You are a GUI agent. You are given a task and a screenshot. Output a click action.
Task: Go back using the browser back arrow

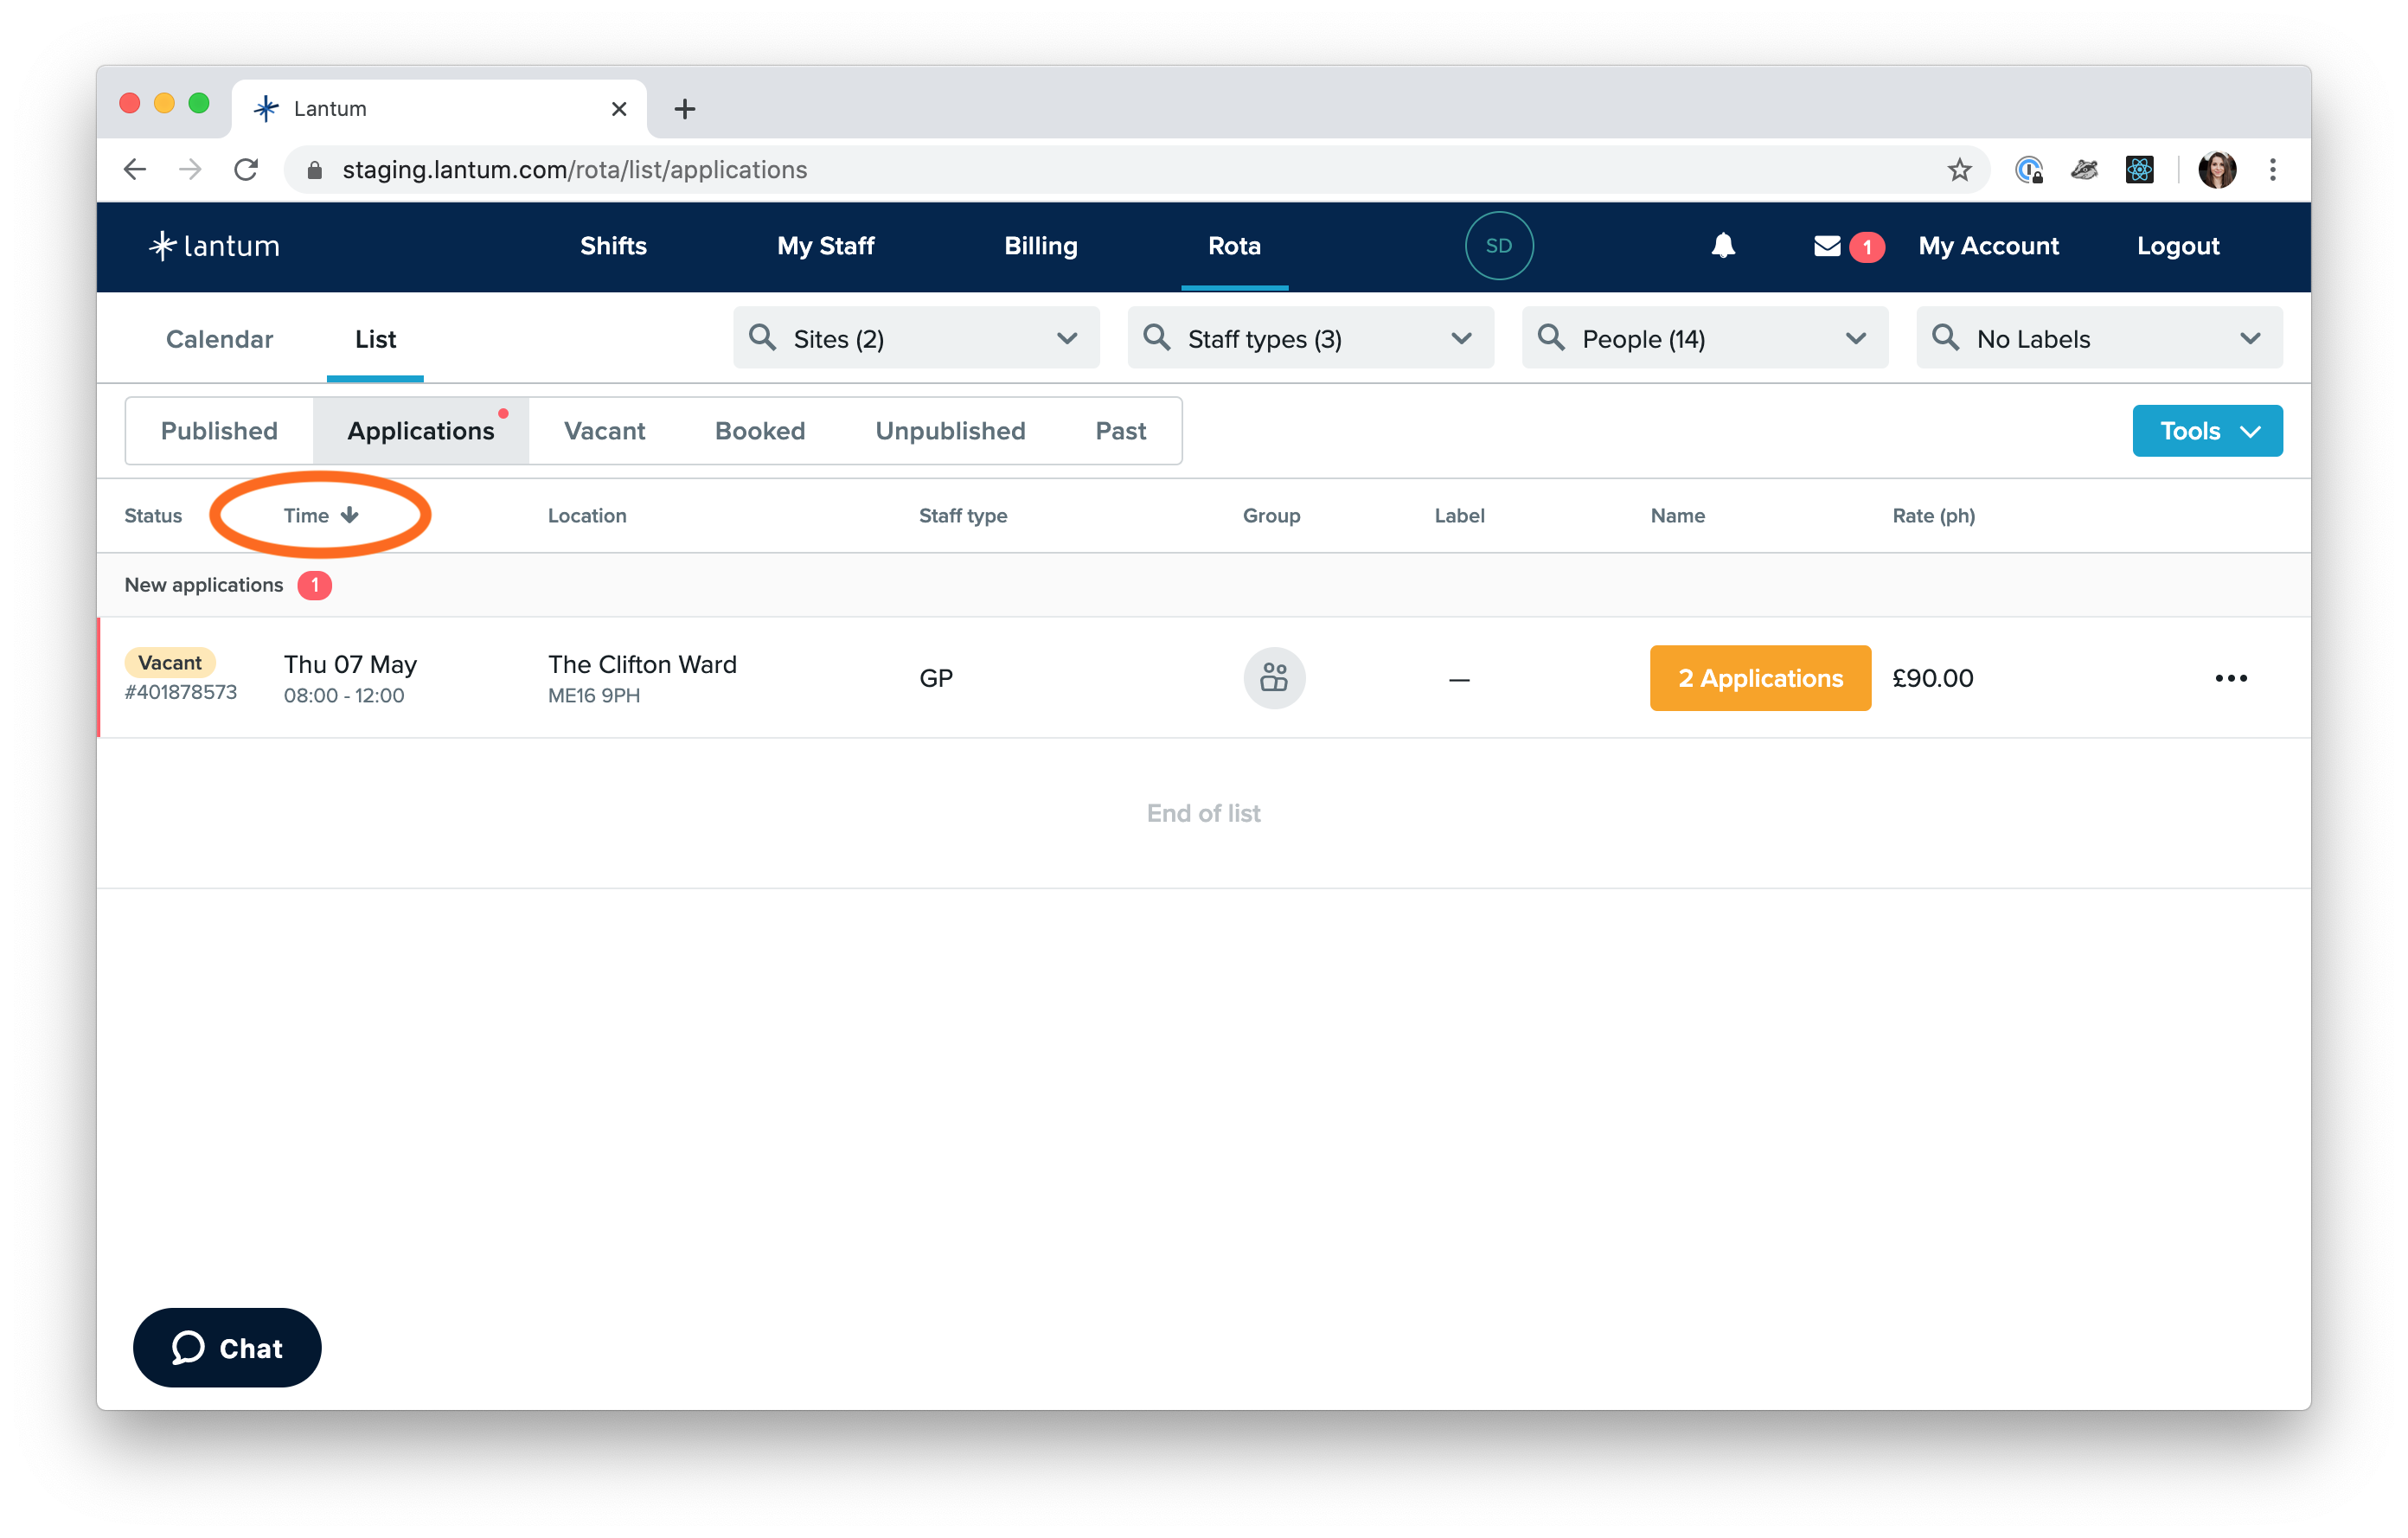135,169
